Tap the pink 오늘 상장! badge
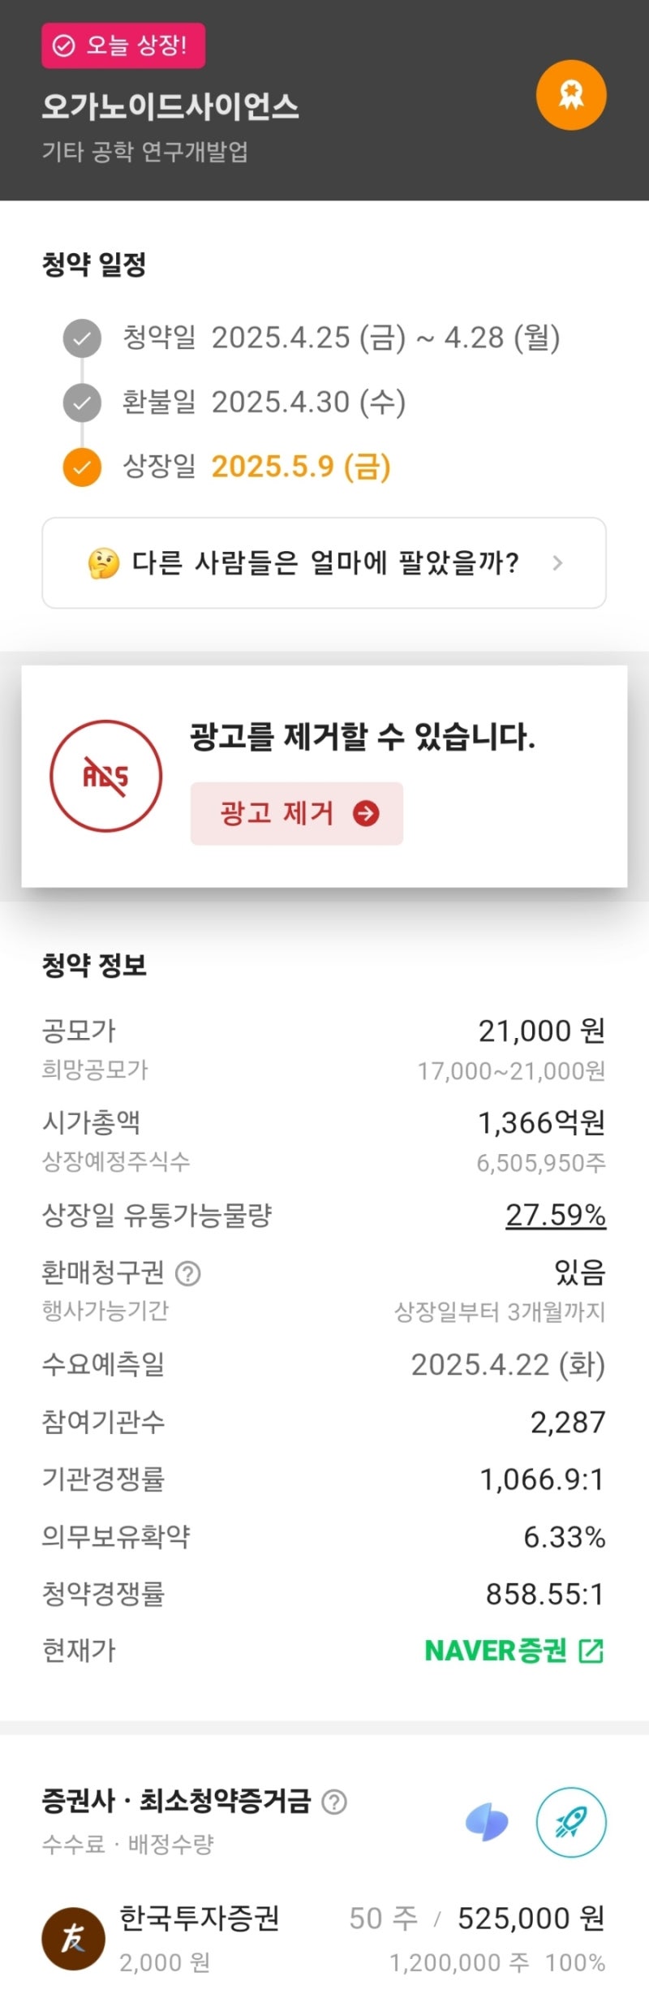The image size is (649, 1998). click(123, 45)
